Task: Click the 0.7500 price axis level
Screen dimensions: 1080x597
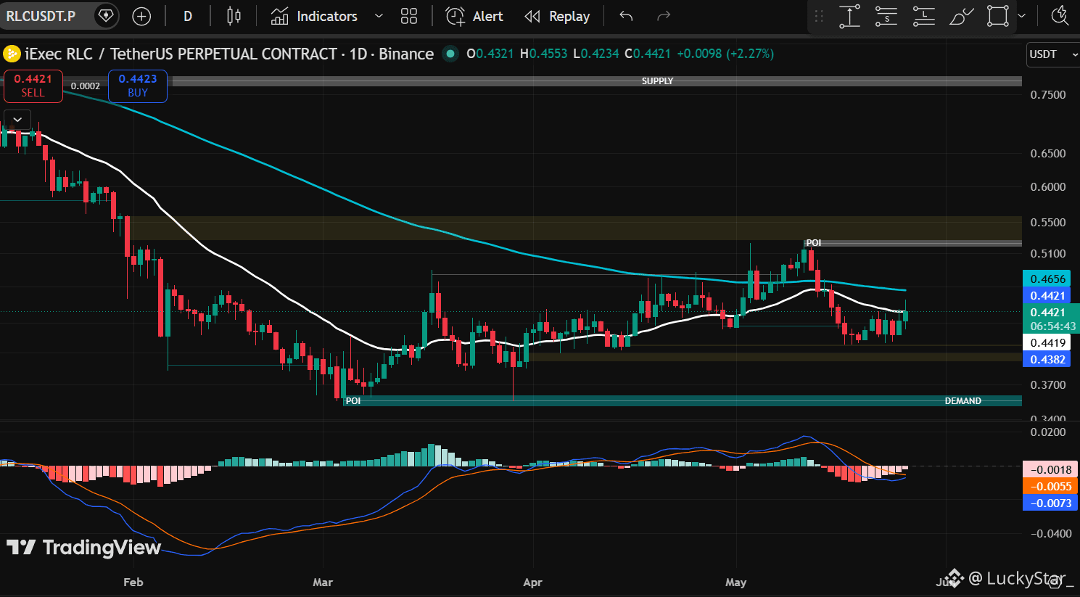Action: (x=1048, y=95)
